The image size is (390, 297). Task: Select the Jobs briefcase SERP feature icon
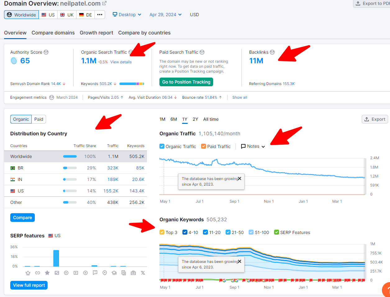pos(133,272)
